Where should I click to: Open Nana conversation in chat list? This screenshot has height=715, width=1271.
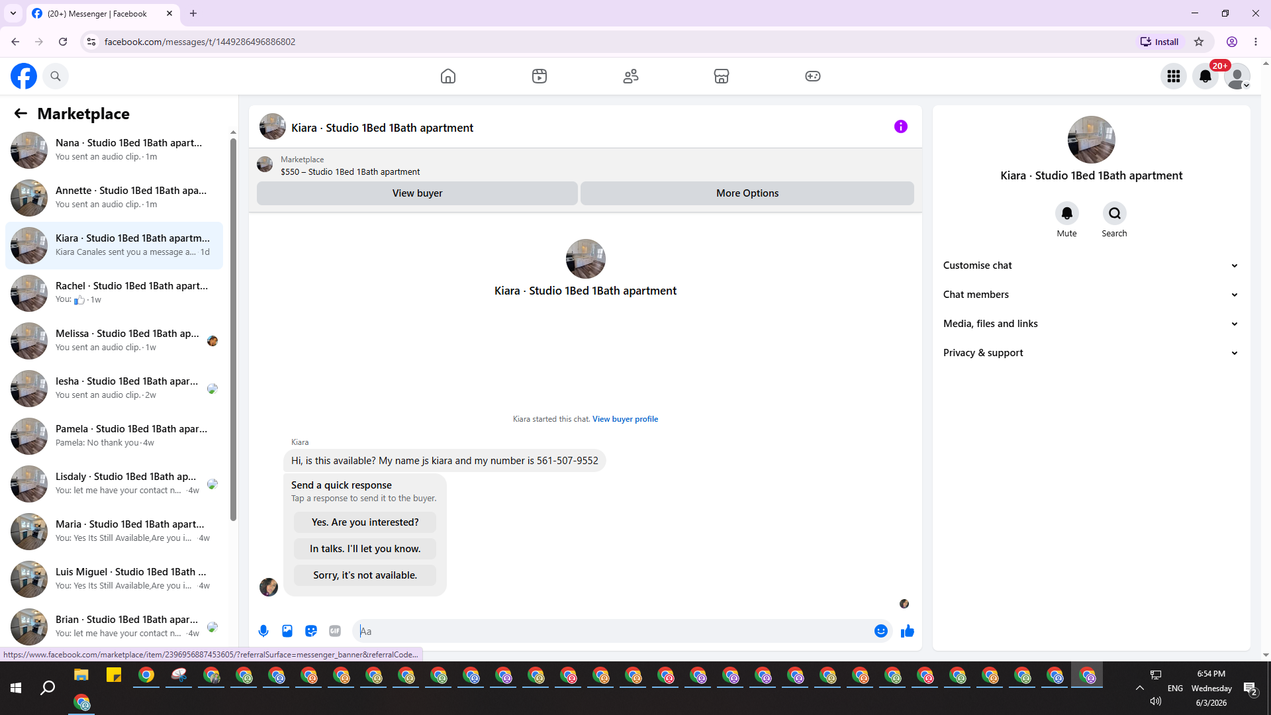pos(114,150)
